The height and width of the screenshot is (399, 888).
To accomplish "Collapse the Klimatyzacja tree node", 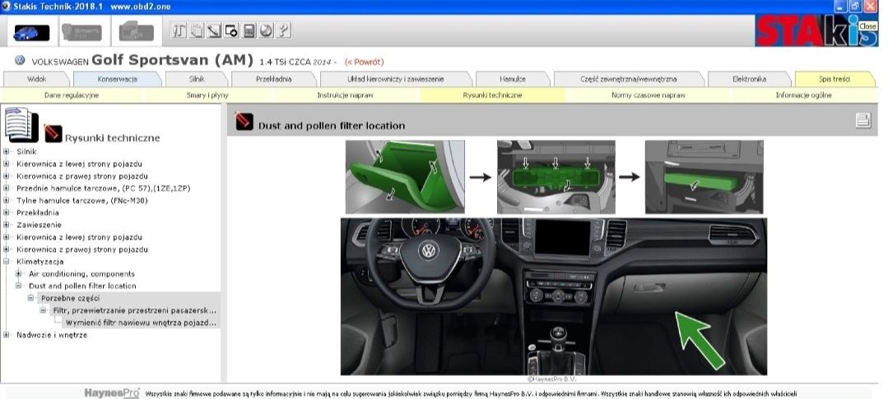I will pyautogui.click(x=7, y=262).
